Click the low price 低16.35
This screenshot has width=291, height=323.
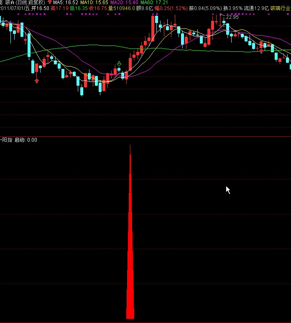[79, 8]
